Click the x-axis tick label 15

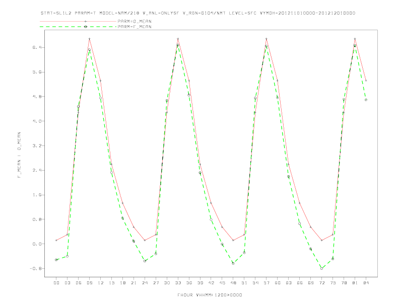click(111, 283)
